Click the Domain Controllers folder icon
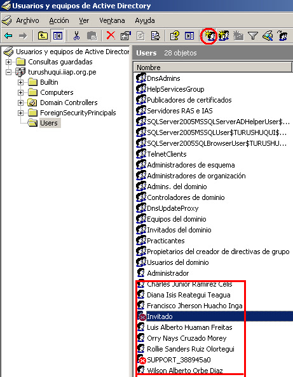Screen dimensions: 293x377 [32, 103]
